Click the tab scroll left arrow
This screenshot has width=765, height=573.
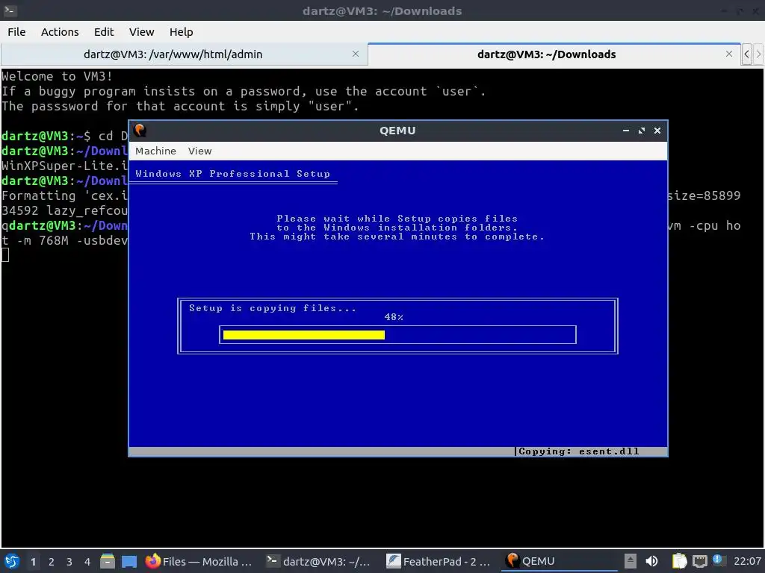(x=746, y=54)
